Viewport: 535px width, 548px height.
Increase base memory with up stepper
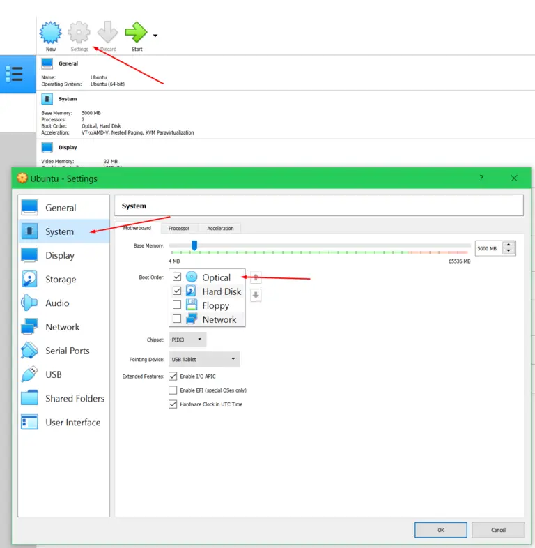(x=509, y=245)
